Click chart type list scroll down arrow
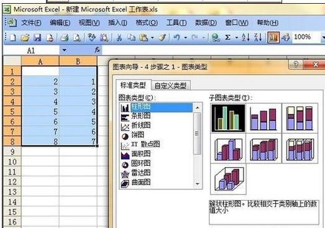This screenshot has width=325, height=228. (x=198, y=184)
